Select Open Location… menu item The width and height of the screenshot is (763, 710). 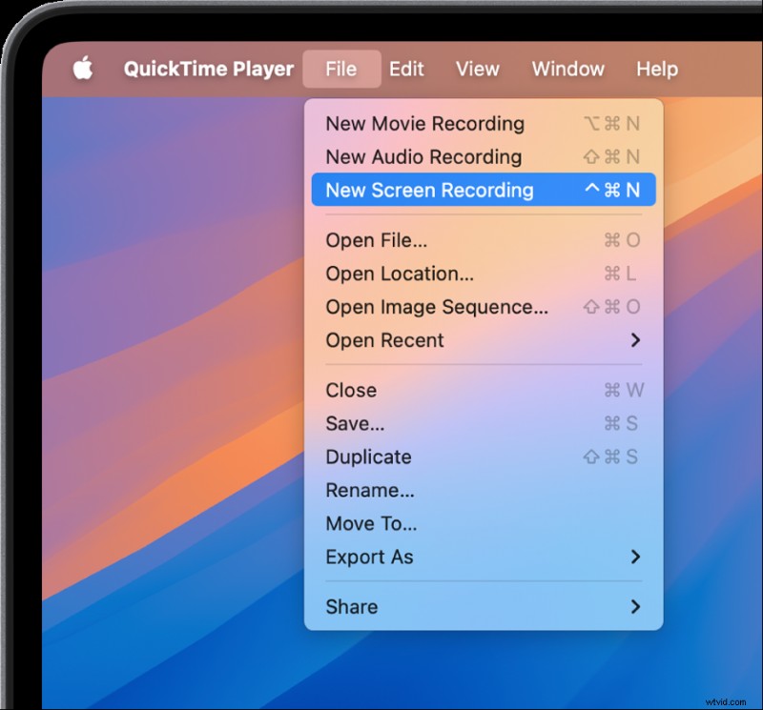point(399,274)
